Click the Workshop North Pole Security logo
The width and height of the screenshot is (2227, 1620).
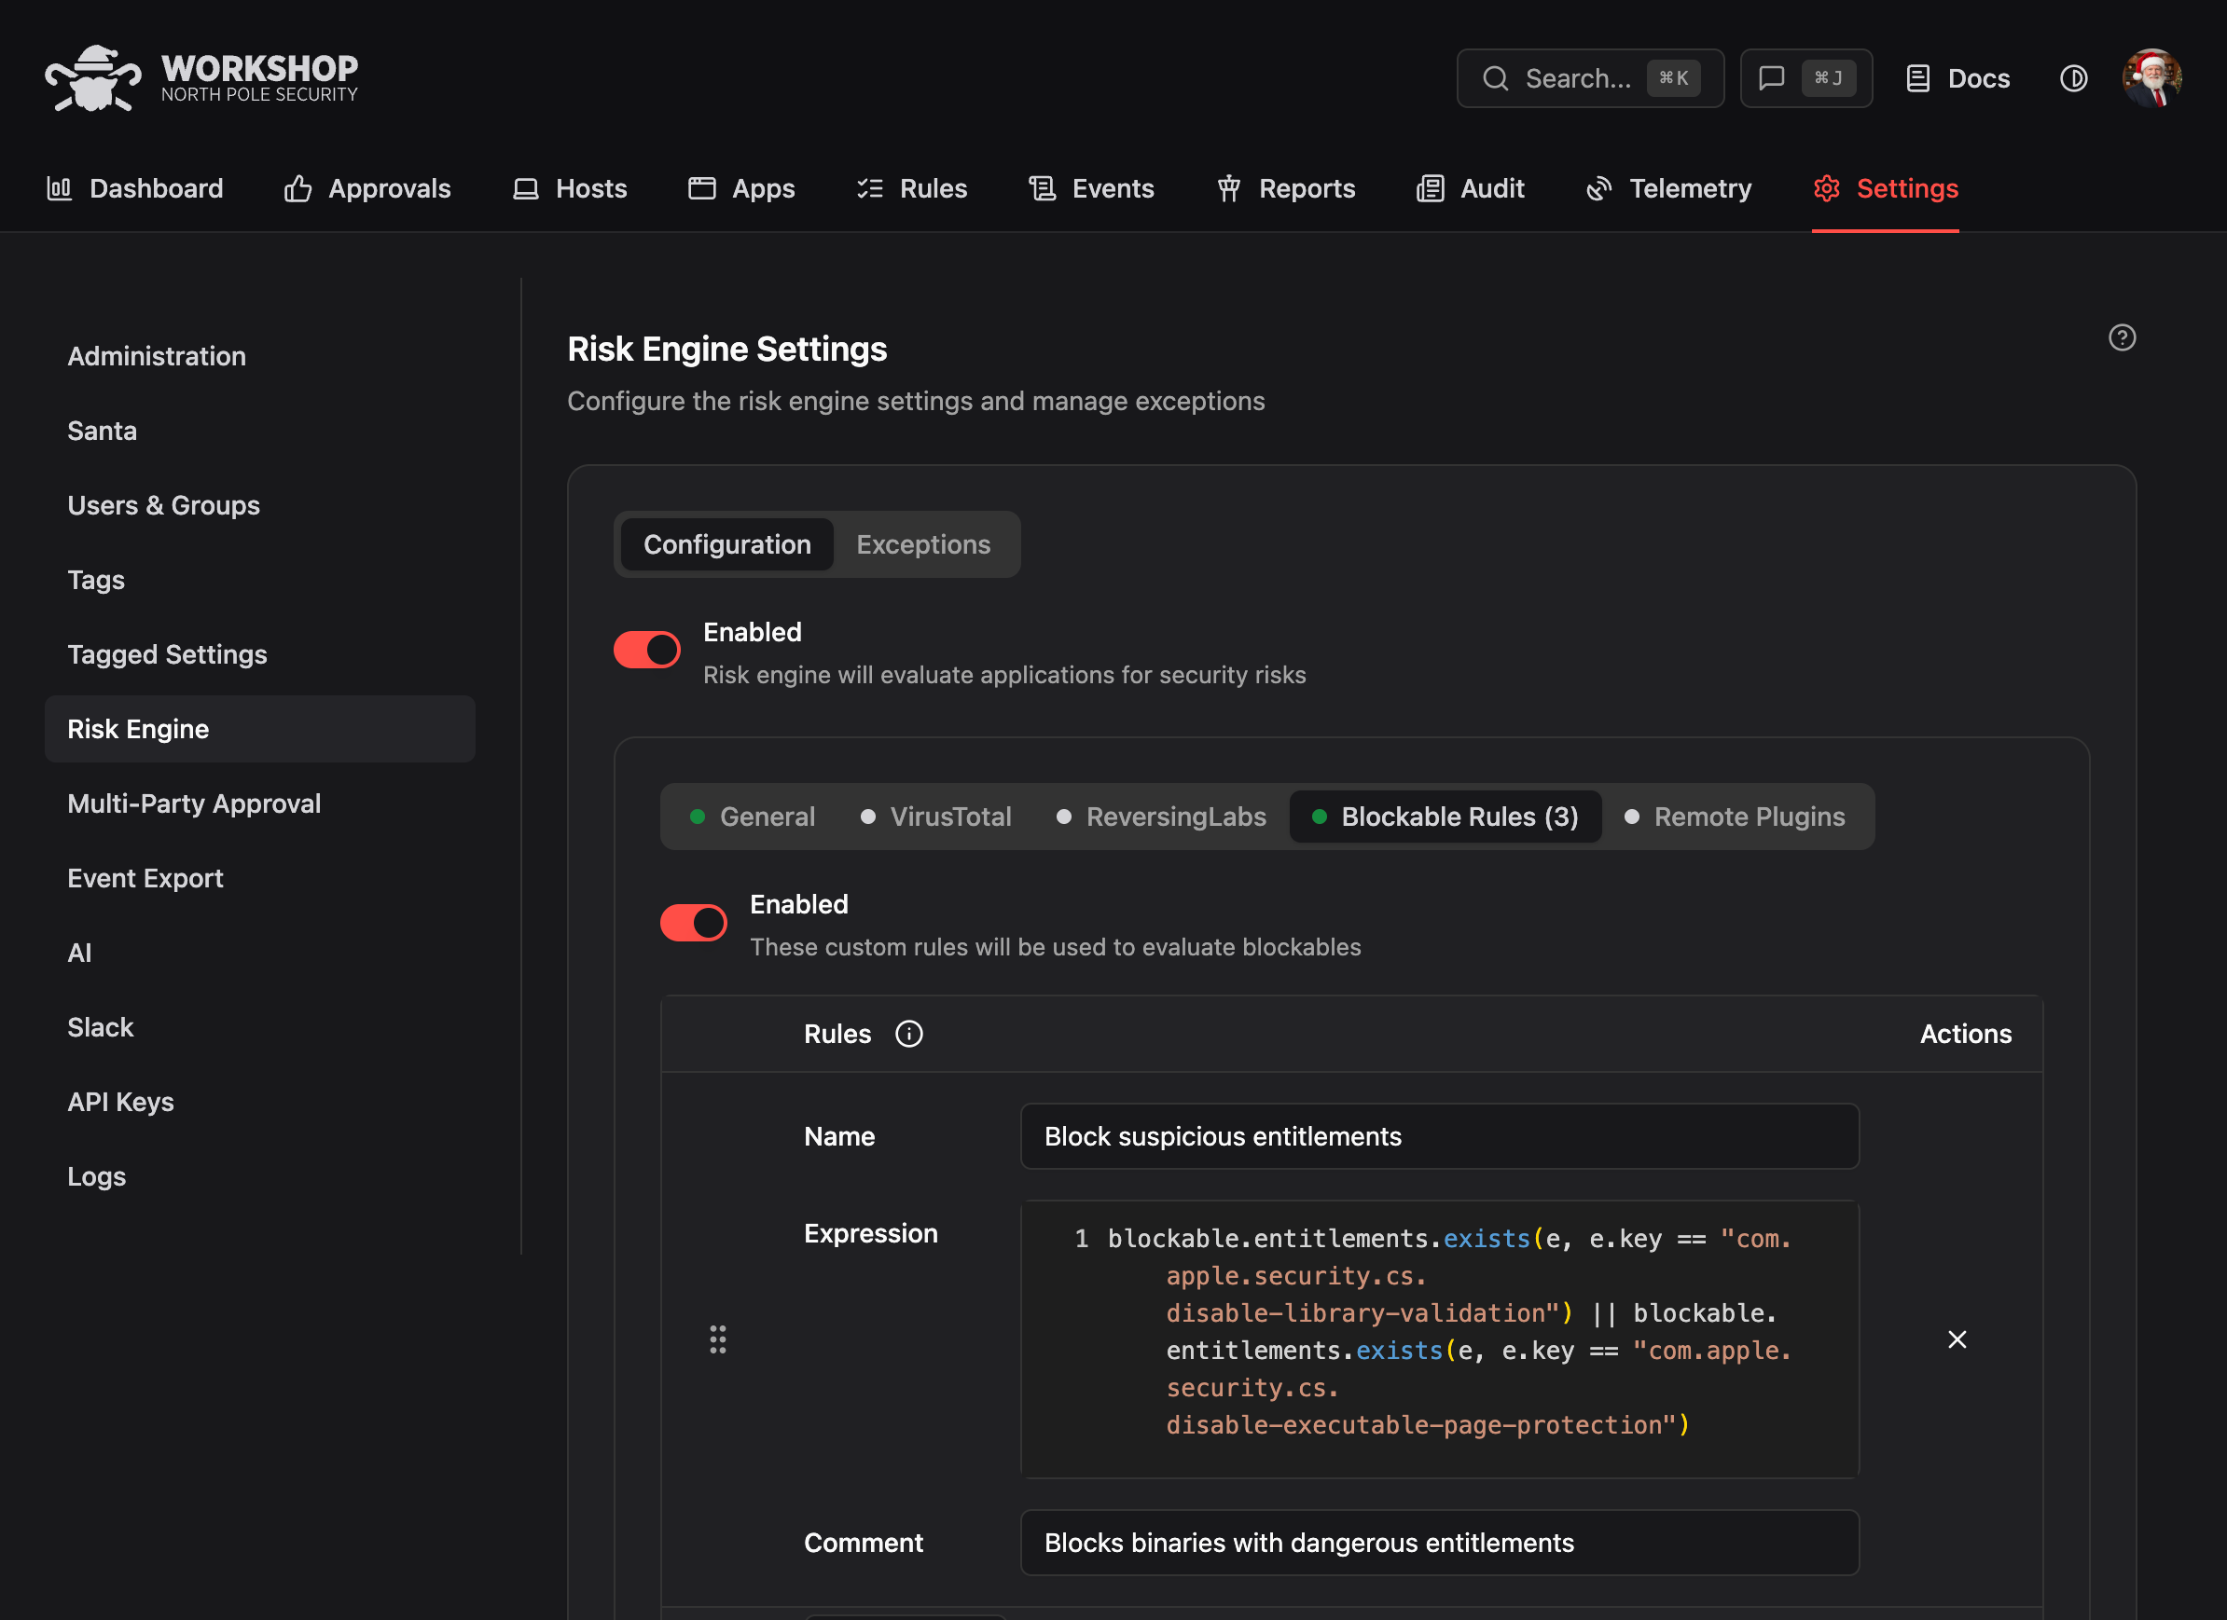tap(201, 77)
